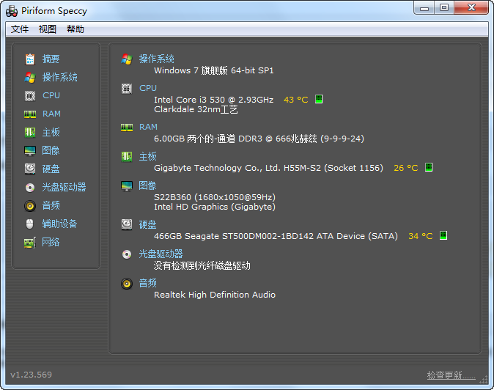Screen dimensions: 494x390
Task: Click the 网络 network card icon in sidebar
Action: tap(30, 243)
